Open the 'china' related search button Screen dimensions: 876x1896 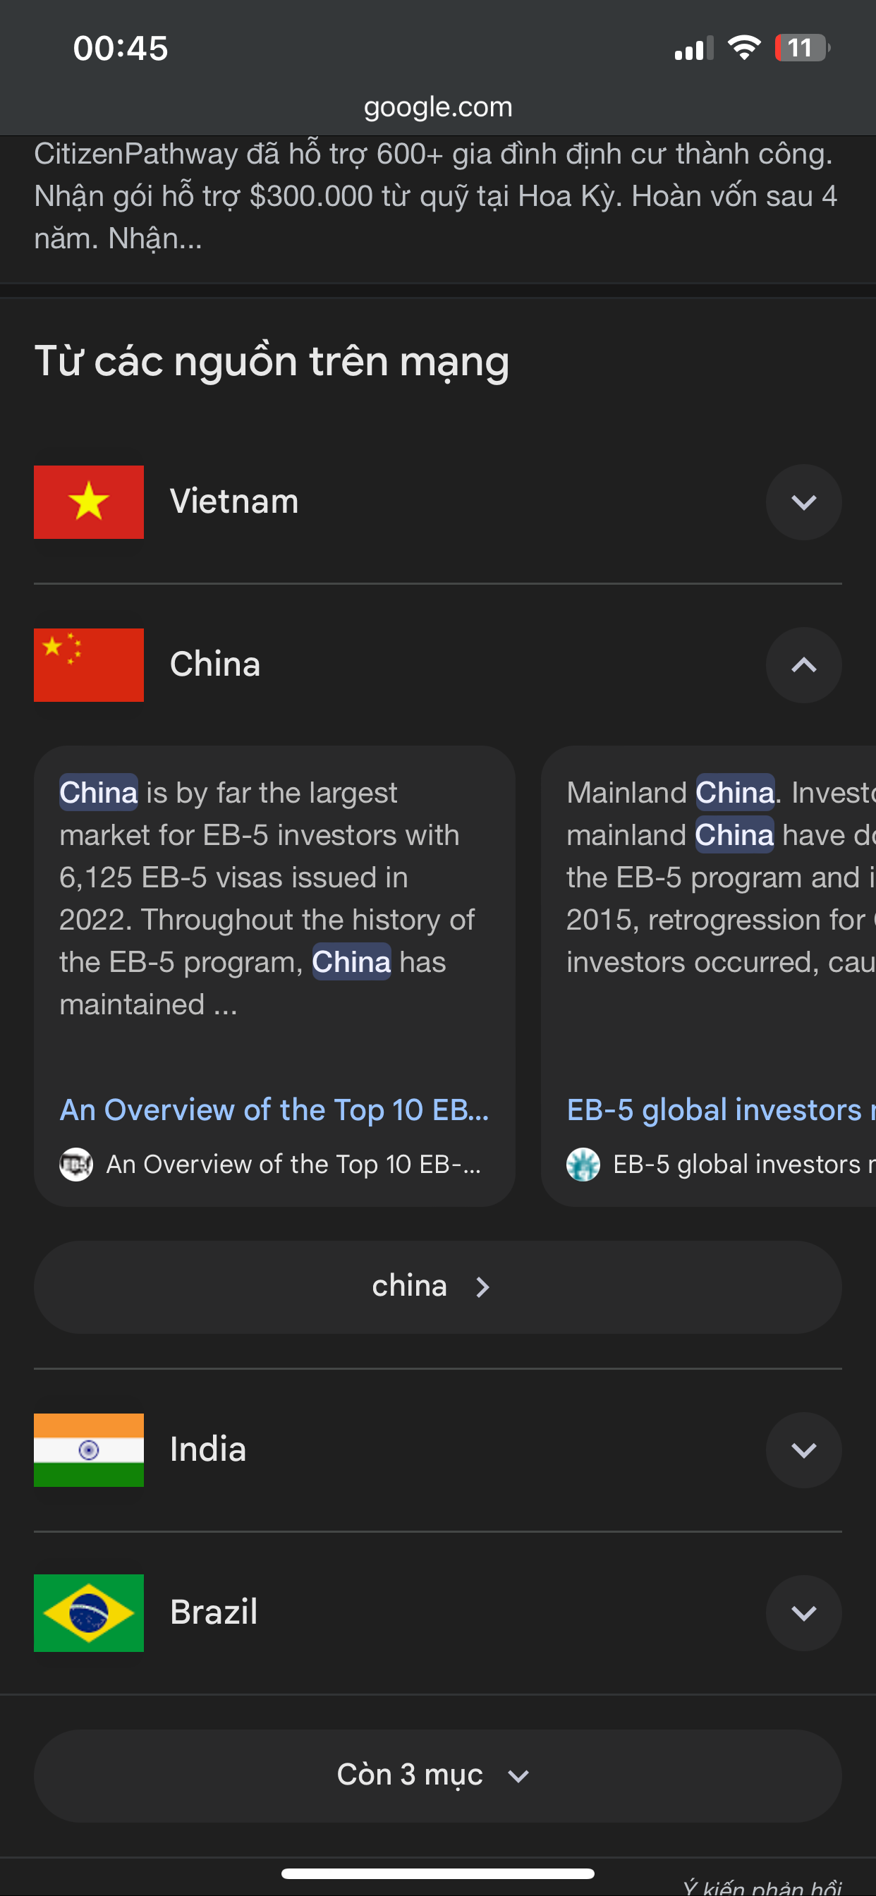coord(437,1287)
